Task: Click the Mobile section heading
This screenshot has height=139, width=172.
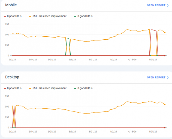Action: (11, 5)
